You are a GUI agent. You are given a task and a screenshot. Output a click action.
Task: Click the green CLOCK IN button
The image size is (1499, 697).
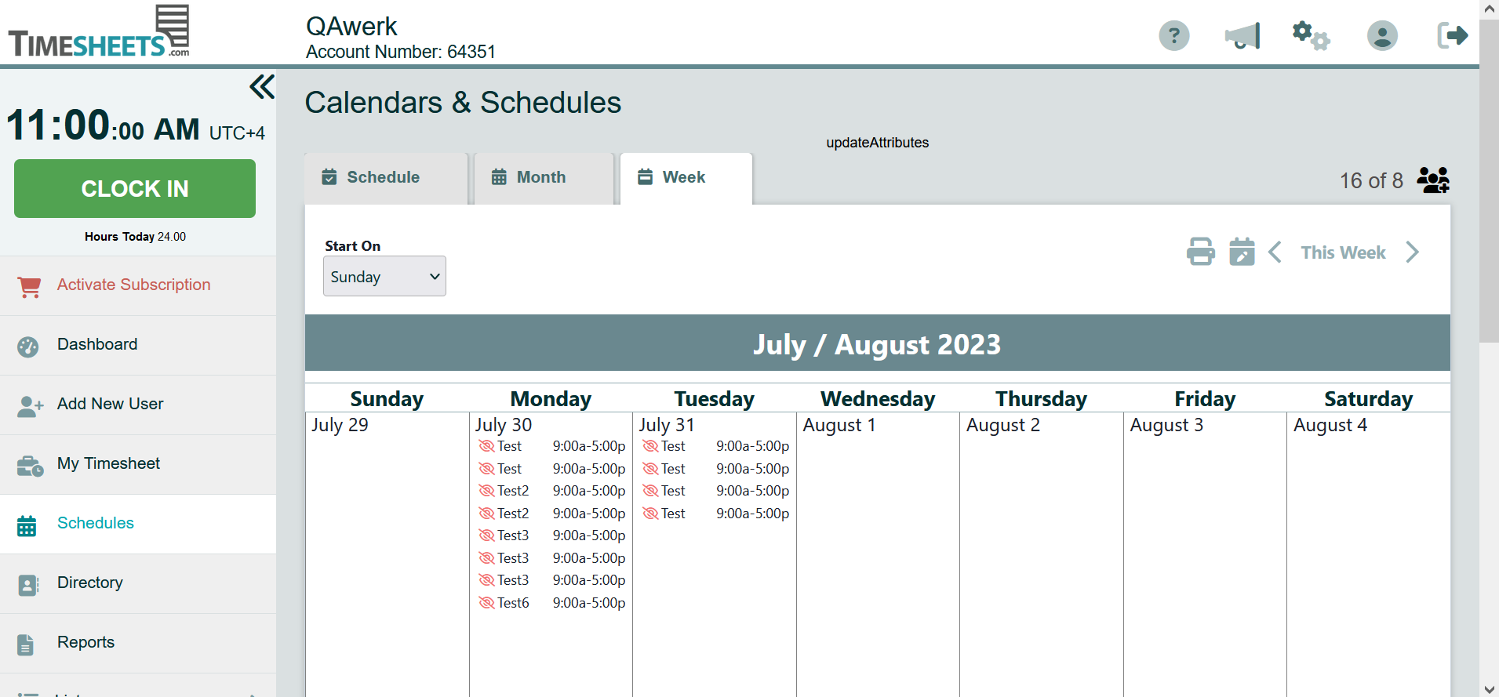click(x=135, y=188)
